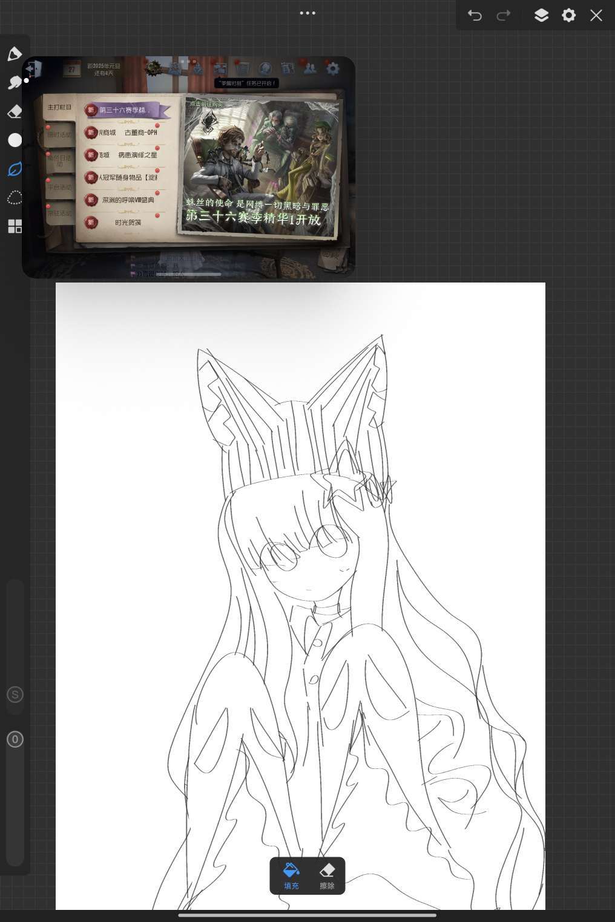This screenshot has width=615, height=922.
Task: Open the 主打栏目 tab in game
Action: point(59,107)
